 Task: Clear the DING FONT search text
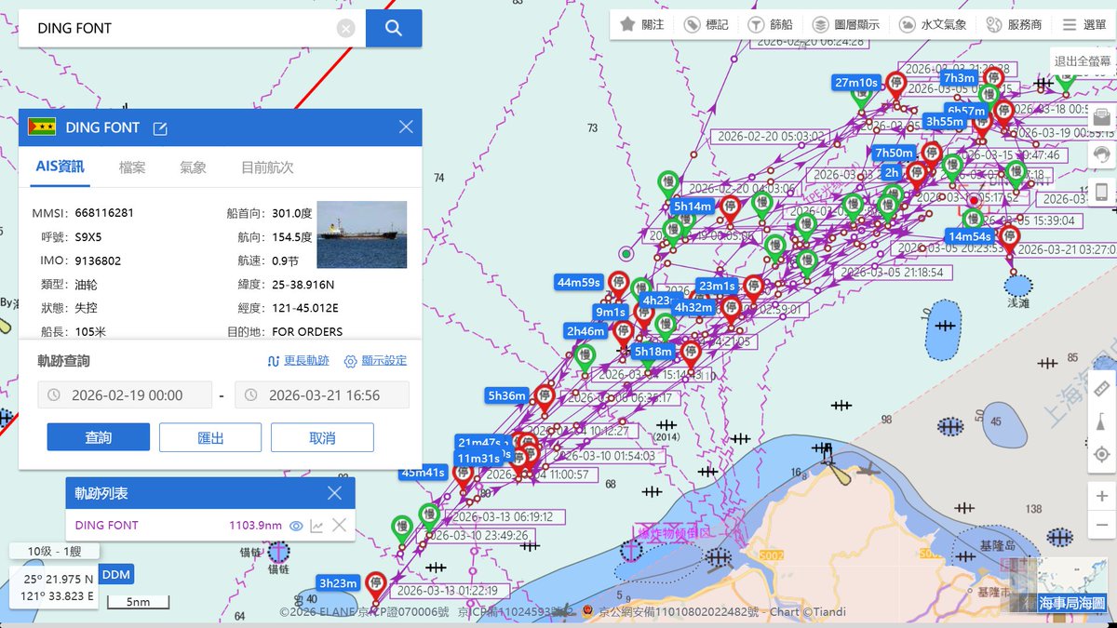pyautogui.click(x=346, y=29)
